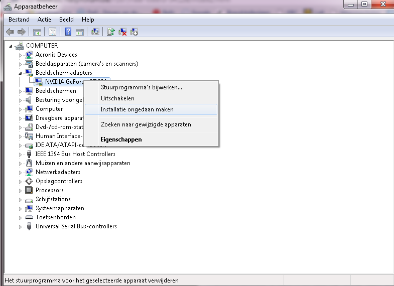This screenshot has width=394, height=286.
Task: Expand the Acronis Devices node
Action: pos(21,55)
